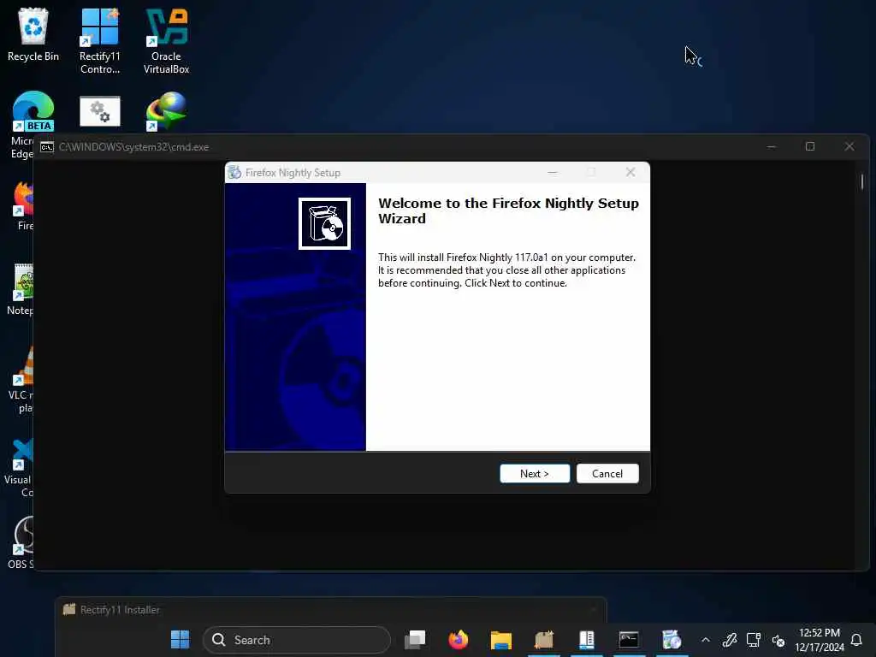Open the notifications bell icon
The height and width of the screenshot is (657, 876).
856,640
